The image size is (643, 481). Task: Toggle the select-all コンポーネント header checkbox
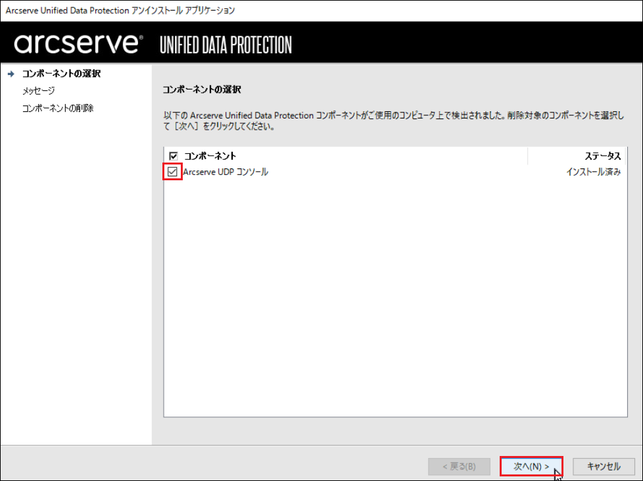click(x=174, y=156)
